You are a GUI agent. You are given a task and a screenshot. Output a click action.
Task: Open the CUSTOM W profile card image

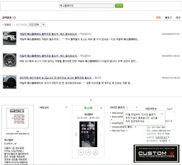pyautogui.click(x=17, y=118)
